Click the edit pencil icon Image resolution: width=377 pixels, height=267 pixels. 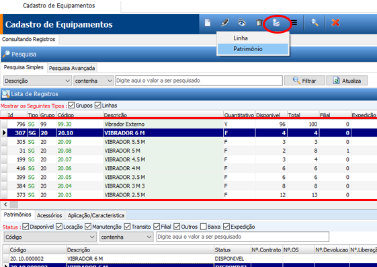coord(224,23)
